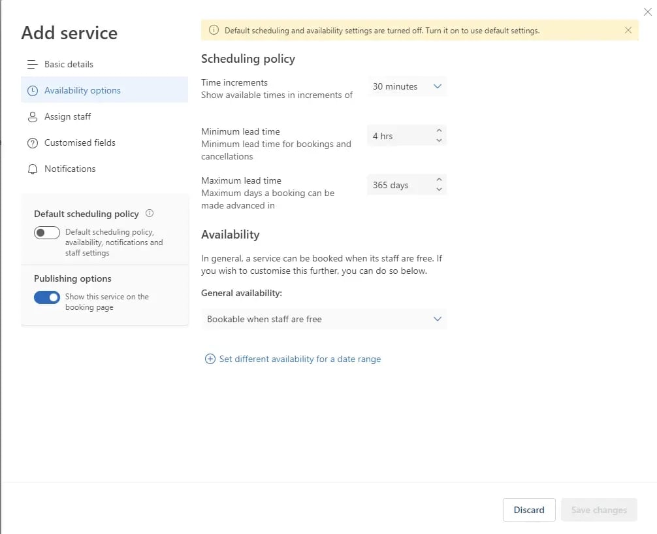Click the question mark icon beside Customised fields
Image resolution: width=657 pixels, height=534 pixels.
(x=31, y=142)
